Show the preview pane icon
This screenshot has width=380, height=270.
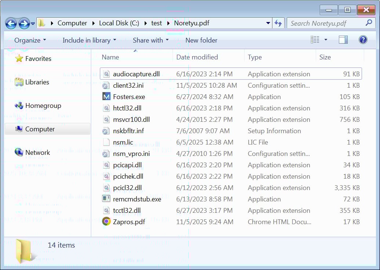pos(343,39)
